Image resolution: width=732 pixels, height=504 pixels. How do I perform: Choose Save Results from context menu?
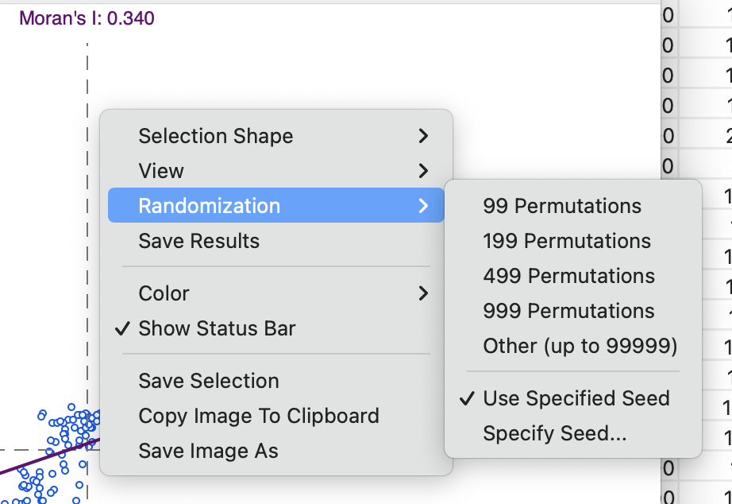click(x=275, y=241)
